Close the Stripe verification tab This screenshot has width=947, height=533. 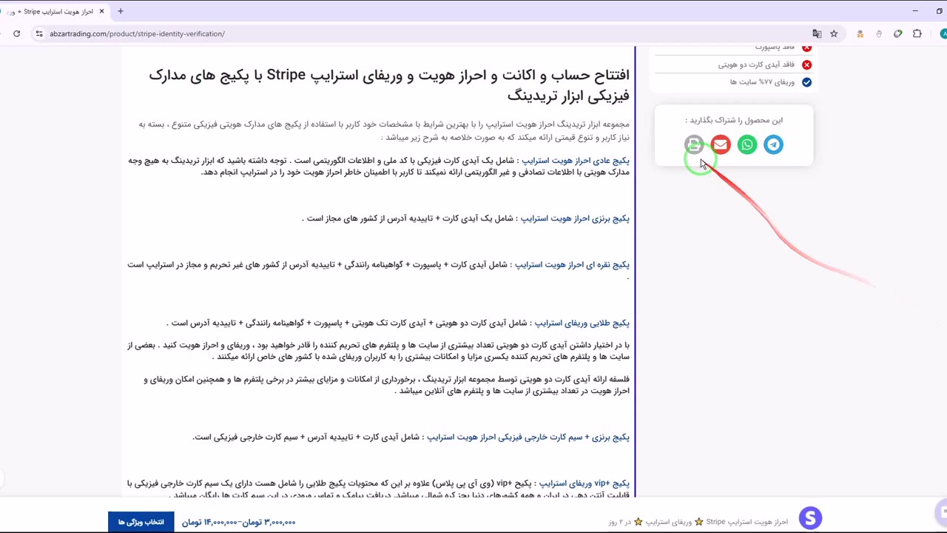[102, 11]
